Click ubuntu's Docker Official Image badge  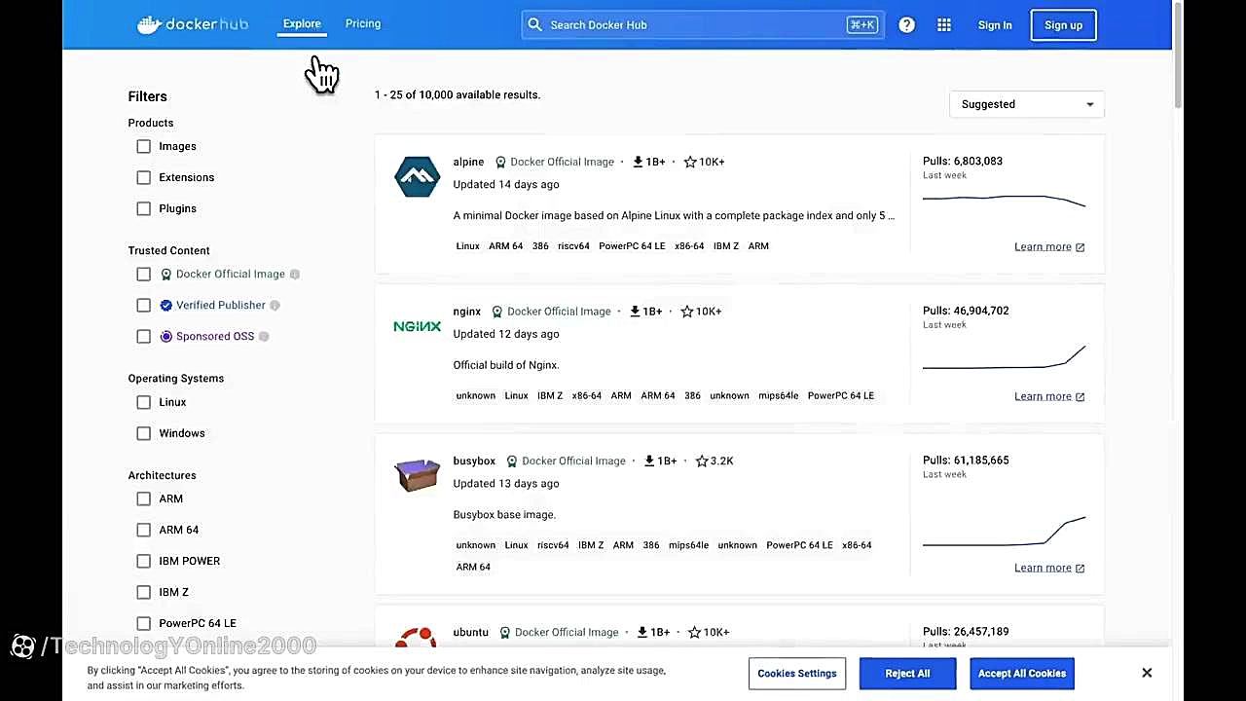pyautogui.click(x=559, y=632)
